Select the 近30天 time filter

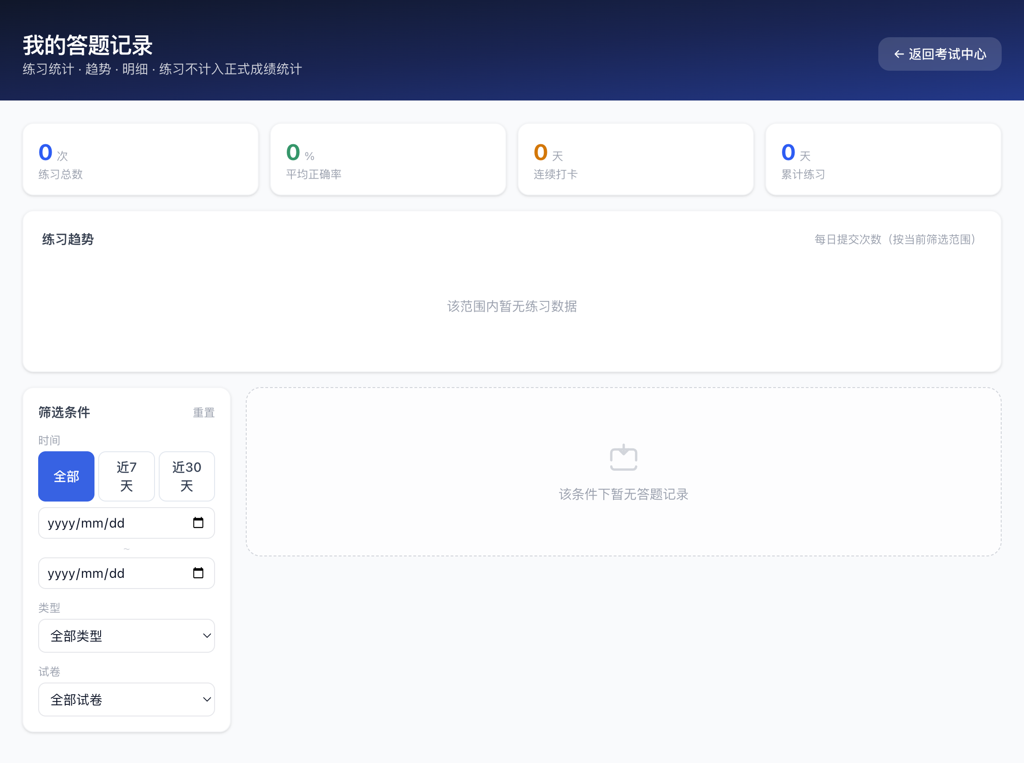[187, 476]
